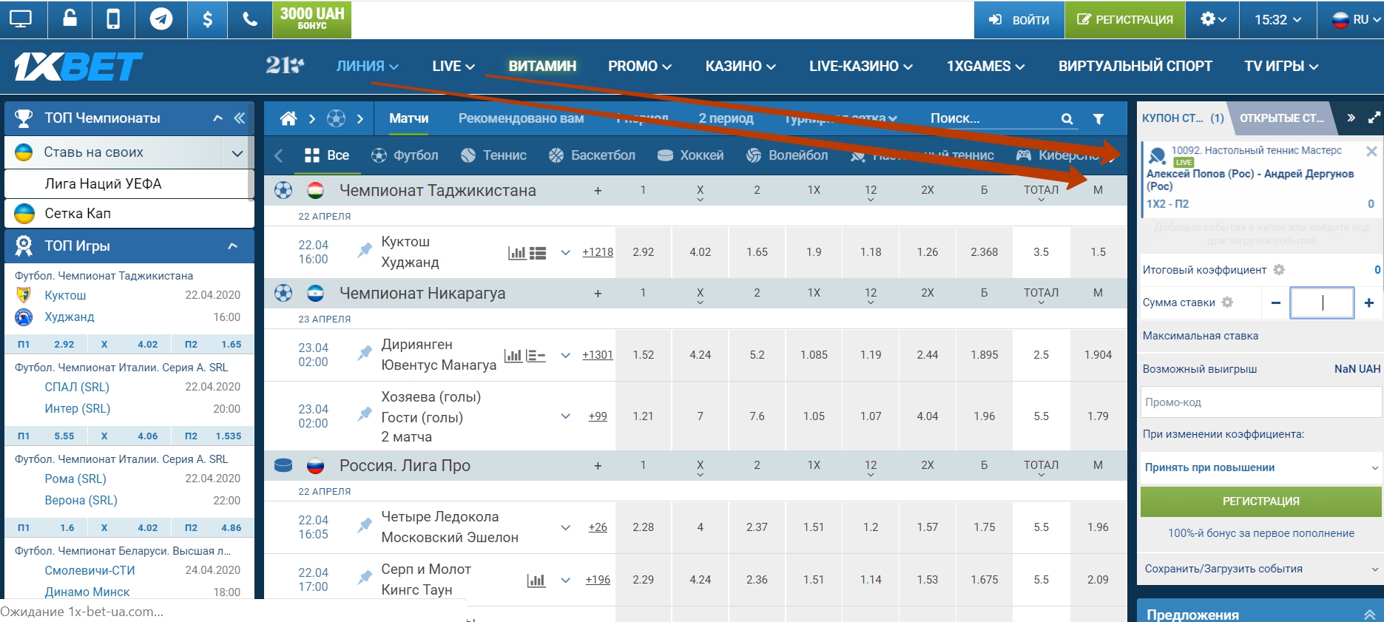The image size is (1384, 622).
Task: Click the Промо-код input field
Action: (1260, 402)
